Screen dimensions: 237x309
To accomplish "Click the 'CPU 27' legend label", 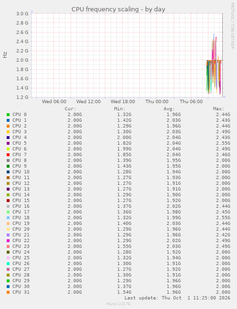I will 21,269.
